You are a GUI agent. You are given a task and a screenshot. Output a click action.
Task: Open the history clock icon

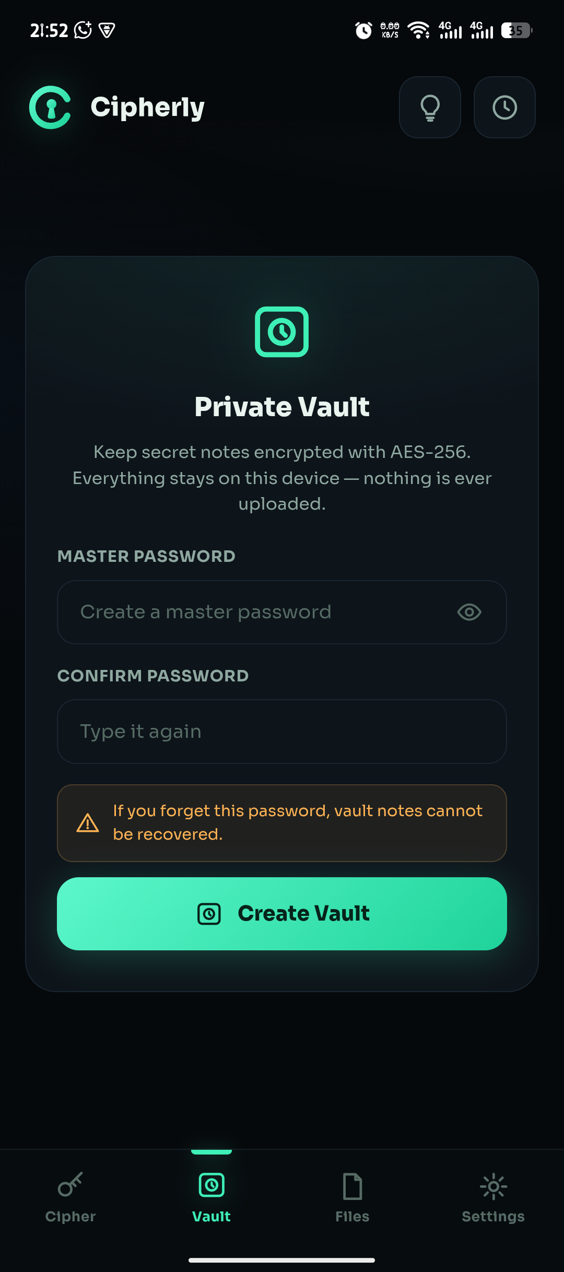click(504, 108)
